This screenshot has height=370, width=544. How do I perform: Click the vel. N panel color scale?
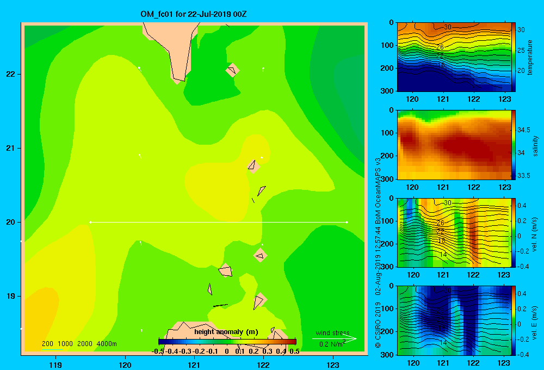(514, 232)
